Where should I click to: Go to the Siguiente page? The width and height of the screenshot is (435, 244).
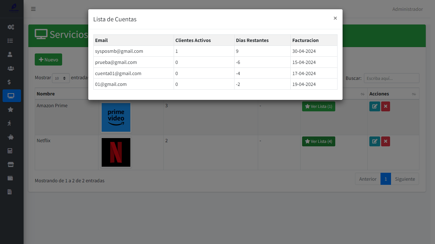click(x=405, y=179)
